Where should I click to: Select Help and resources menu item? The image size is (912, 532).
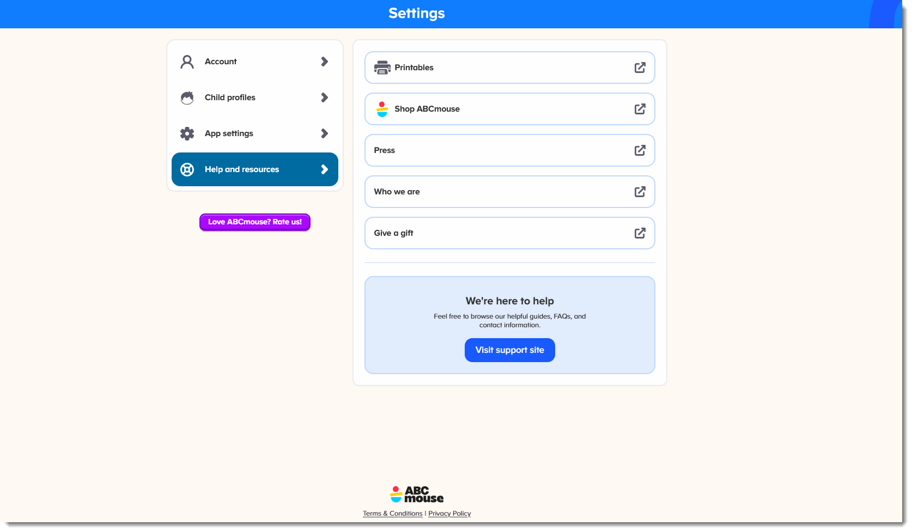(255, 169)
